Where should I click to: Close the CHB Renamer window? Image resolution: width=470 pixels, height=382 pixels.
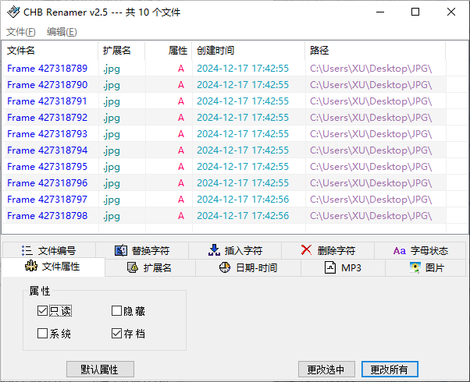(x=451, y=12)
